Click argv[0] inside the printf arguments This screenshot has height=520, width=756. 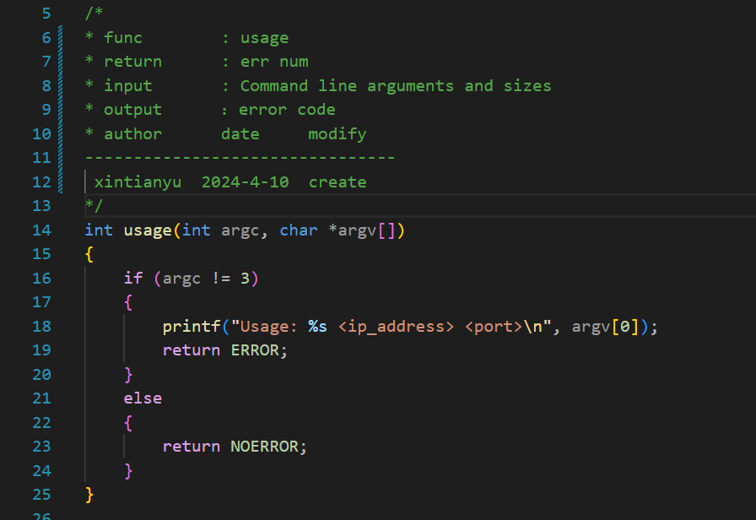tap(604, 326)
